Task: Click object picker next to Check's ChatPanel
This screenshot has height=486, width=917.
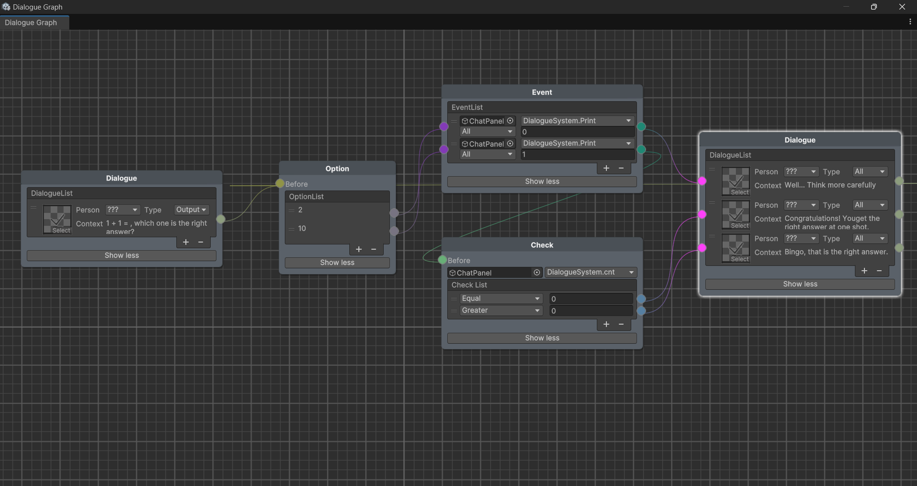Action: 537,273
